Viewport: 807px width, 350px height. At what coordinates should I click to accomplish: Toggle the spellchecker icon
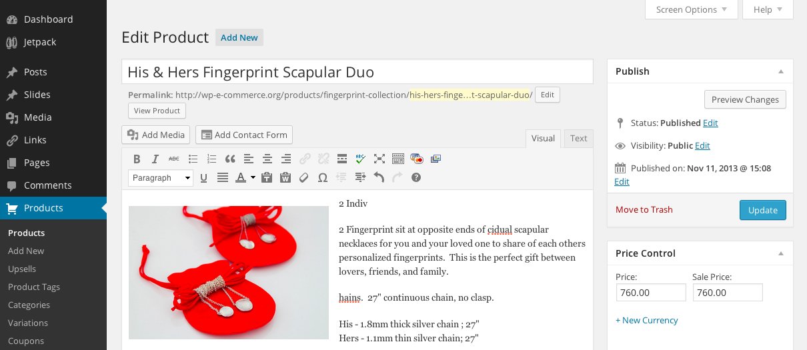361,159
